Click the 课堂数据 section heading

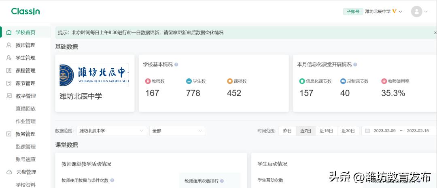(x=66, y=145)
